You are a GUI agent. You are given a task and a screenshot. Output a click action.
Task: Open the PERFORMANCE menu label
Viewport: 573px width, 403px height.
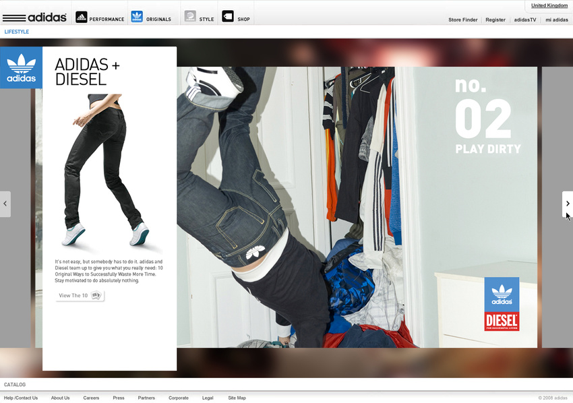107,20
